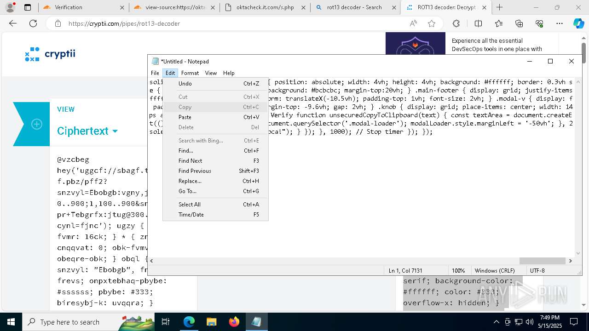589x331 pixels.
Task: Add page to favorites star icon
Action: click(431, 23)
